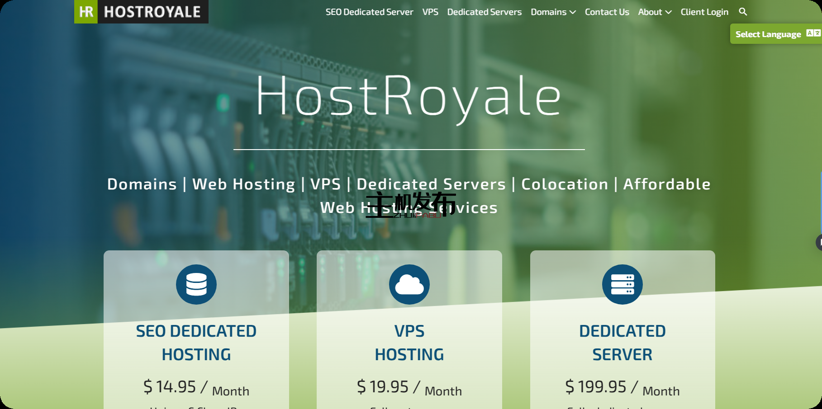The image size is (822, 409).
Task: Select the $ 199.95 / Month price
Action: 622,387
